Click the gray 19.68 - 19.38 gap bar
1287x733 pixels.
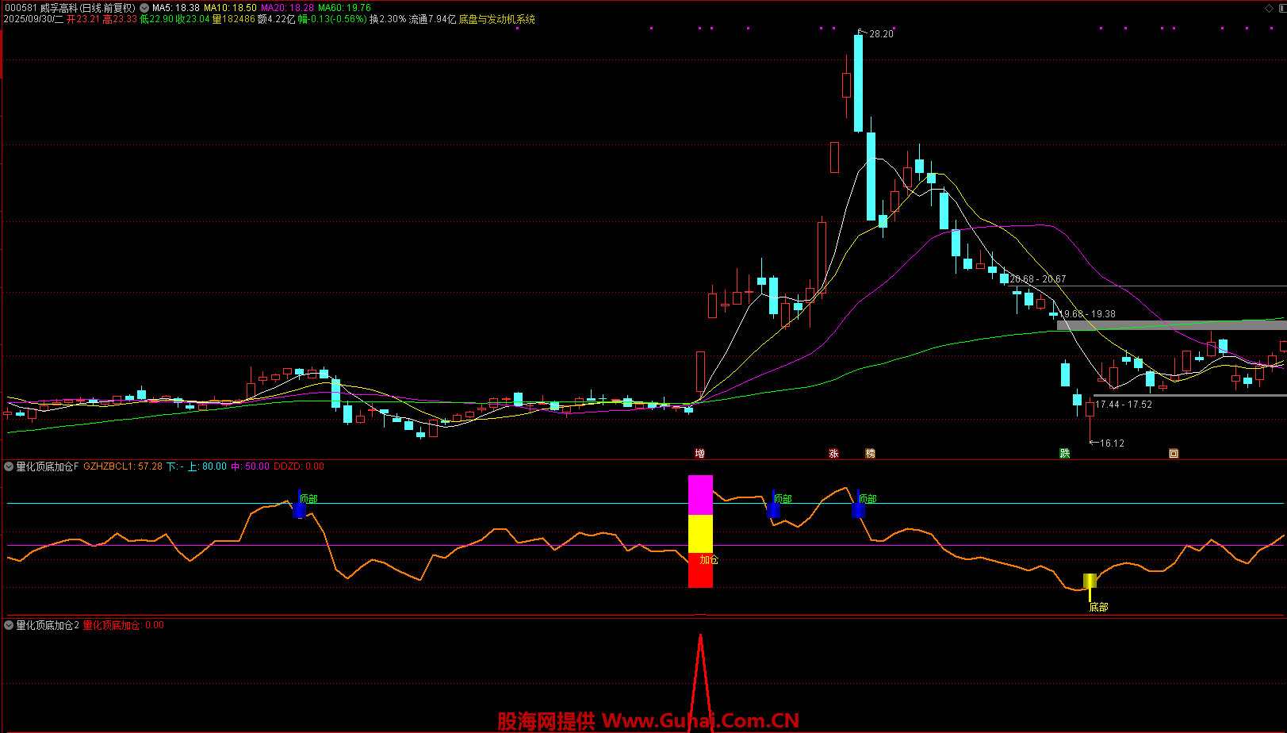coord(1171,324)
